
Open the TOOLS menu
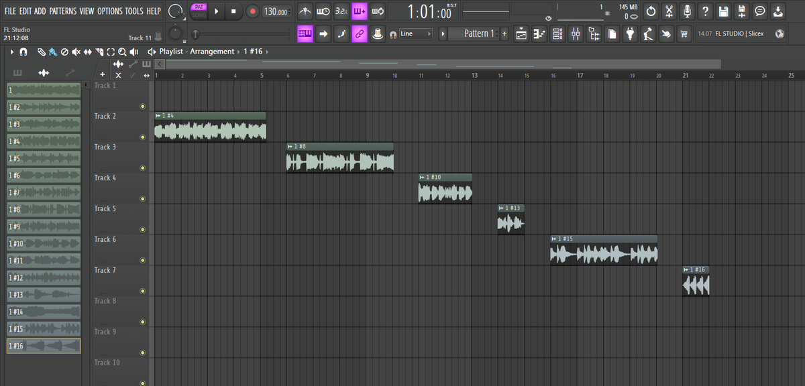[x=134, y=11]
